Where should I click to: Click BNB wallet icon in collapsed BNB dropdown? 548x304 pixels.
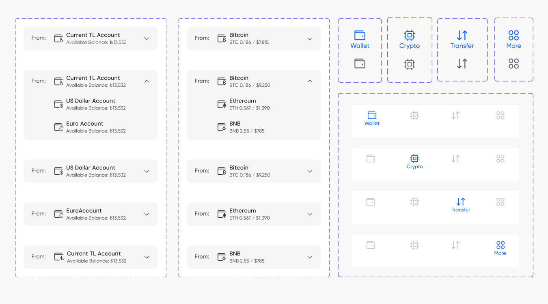pyautogui.click(x=222, y=257)
